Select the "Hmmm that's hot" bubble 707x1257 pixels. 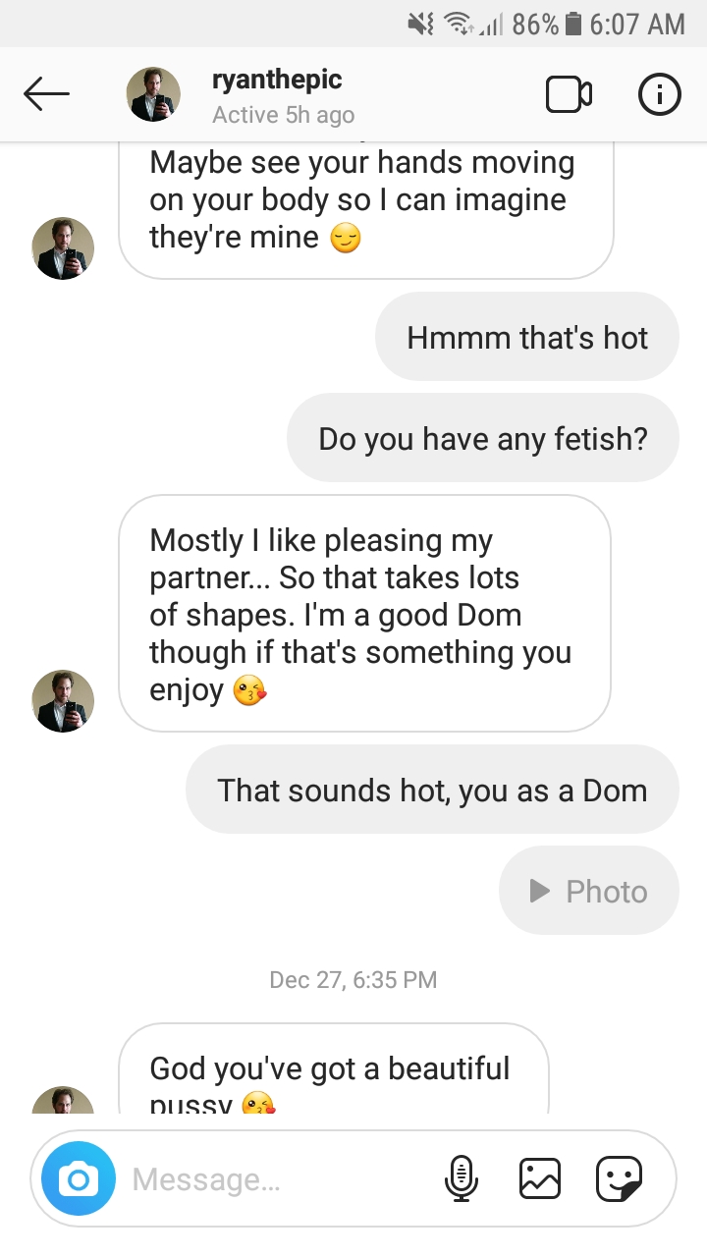pos(527,337)
